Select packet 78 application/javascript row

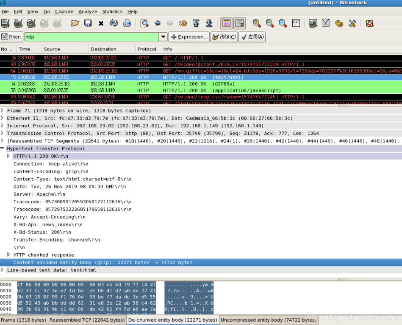point(201,90)
